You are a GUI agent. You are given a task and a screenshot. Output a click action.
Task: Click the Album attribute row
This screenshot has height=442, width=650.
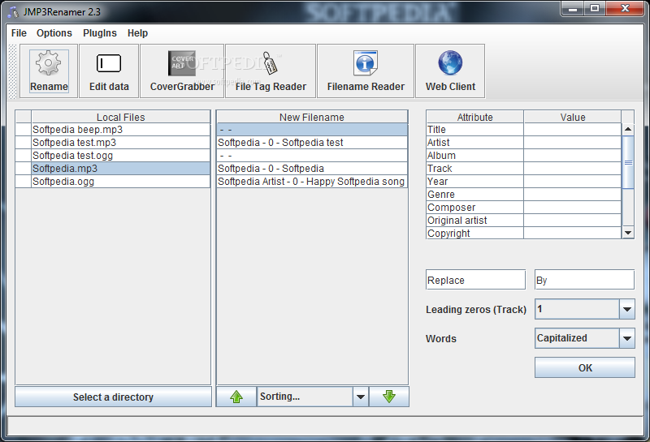click(x=523, y=156)
